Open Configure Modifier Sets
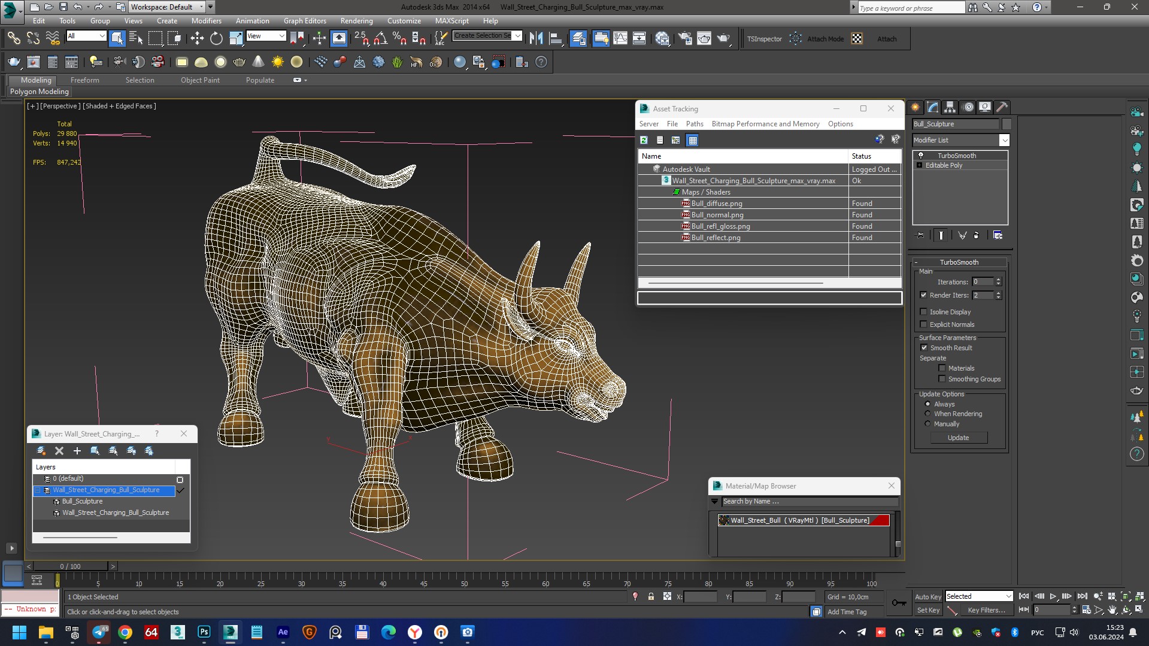 [998, 235]
